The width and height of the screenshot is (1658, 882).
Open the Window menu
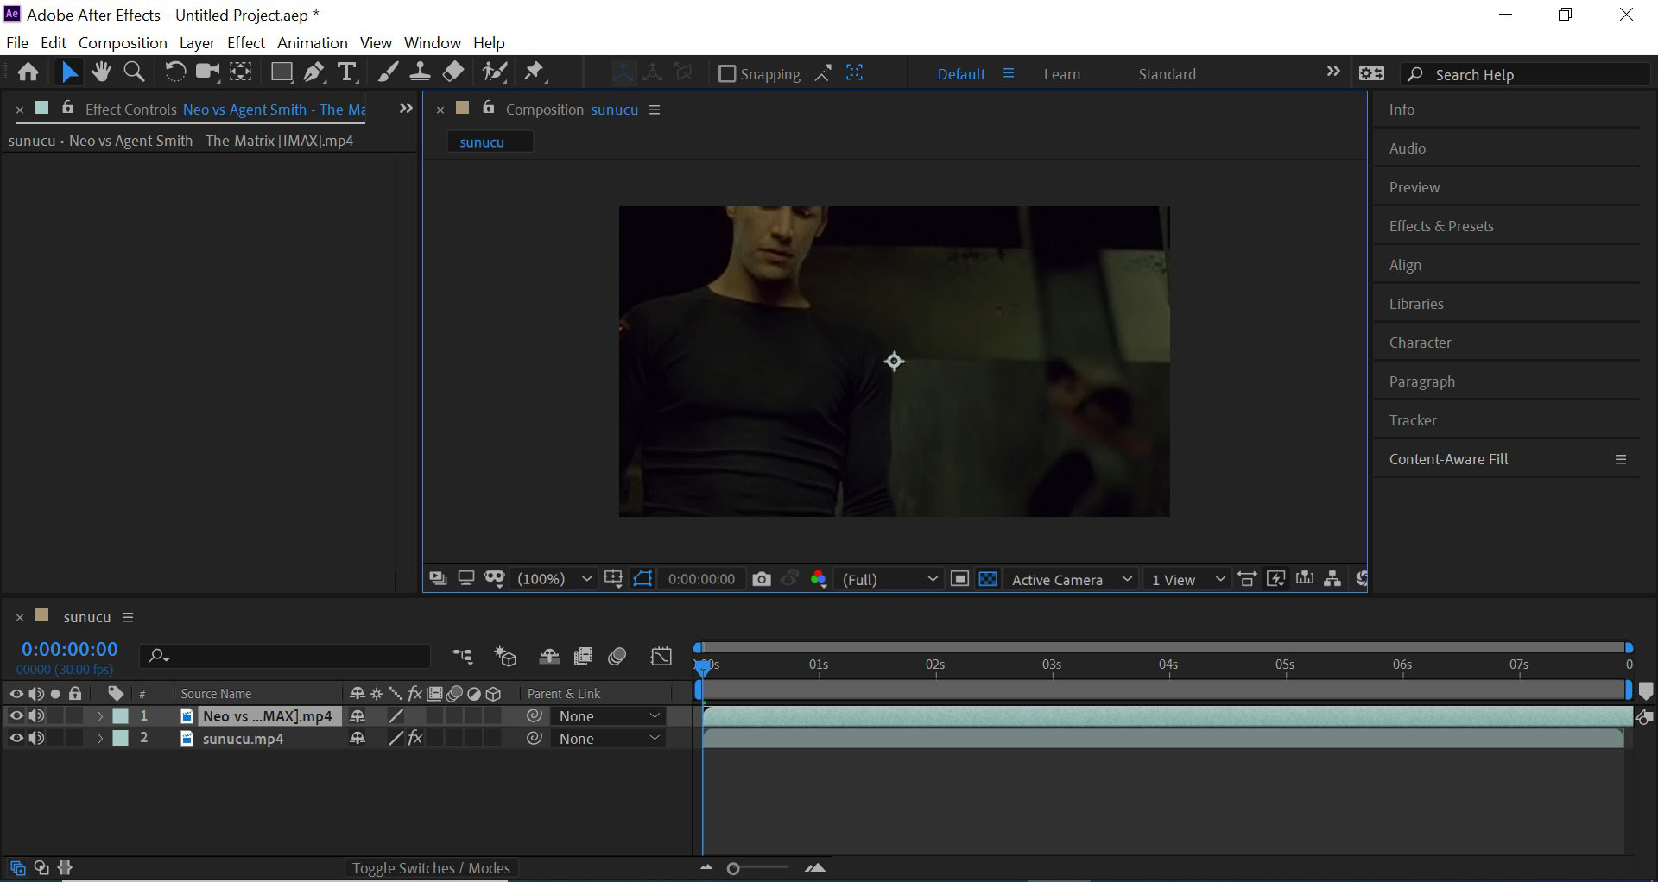tap(433, 42)
